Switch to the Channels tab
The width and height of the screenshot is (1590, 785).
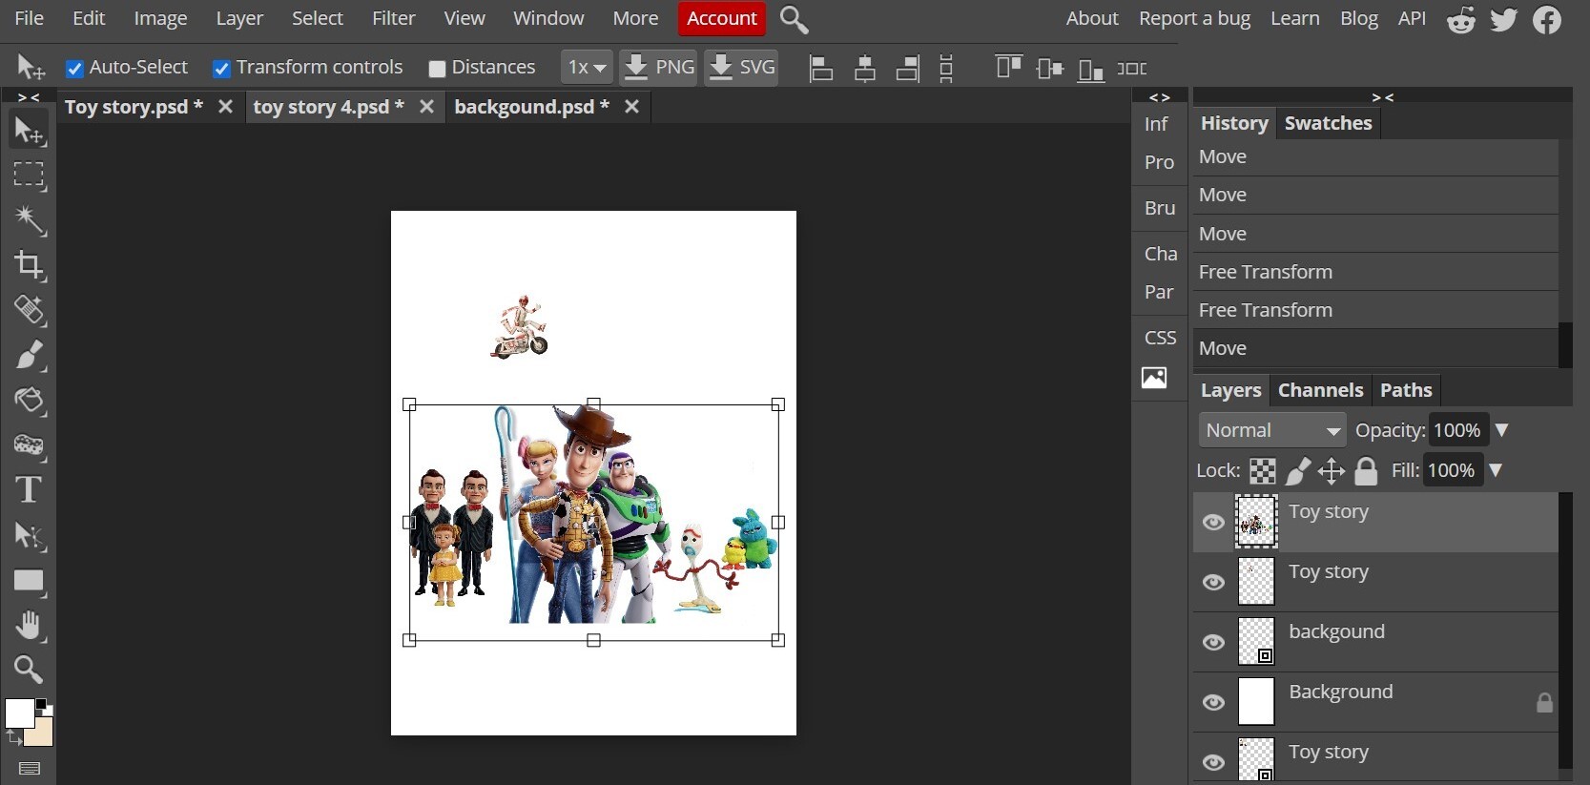1320,390
